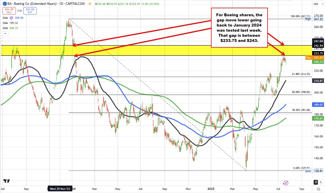Click the 247.04 price label on the axis

(318, 41)
